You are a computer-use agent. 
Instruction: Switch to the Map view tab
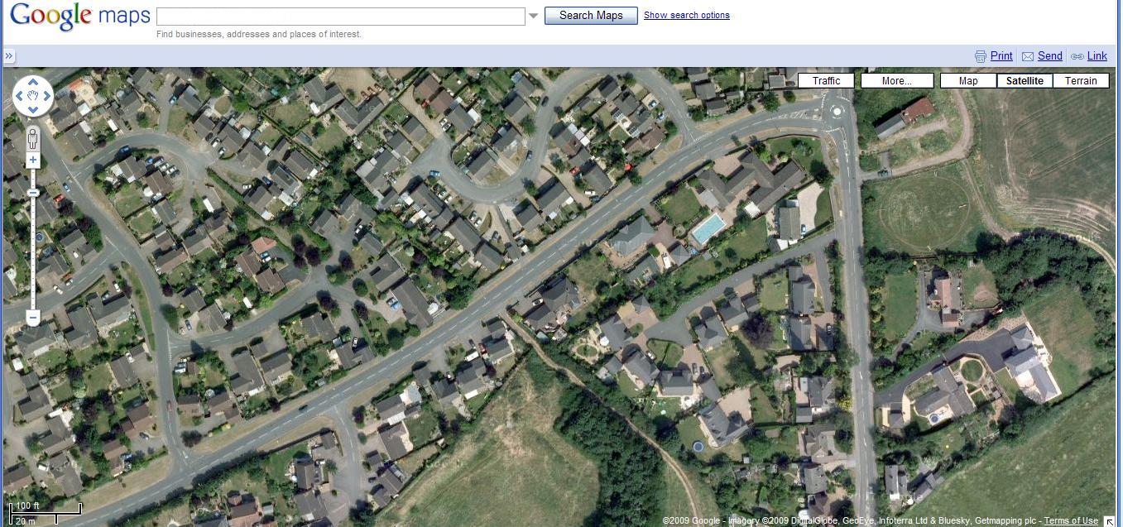coord(968,81)
